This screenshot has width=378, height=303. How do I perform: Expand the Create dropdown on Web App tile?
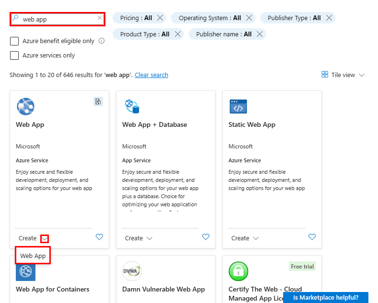[45, 238]
